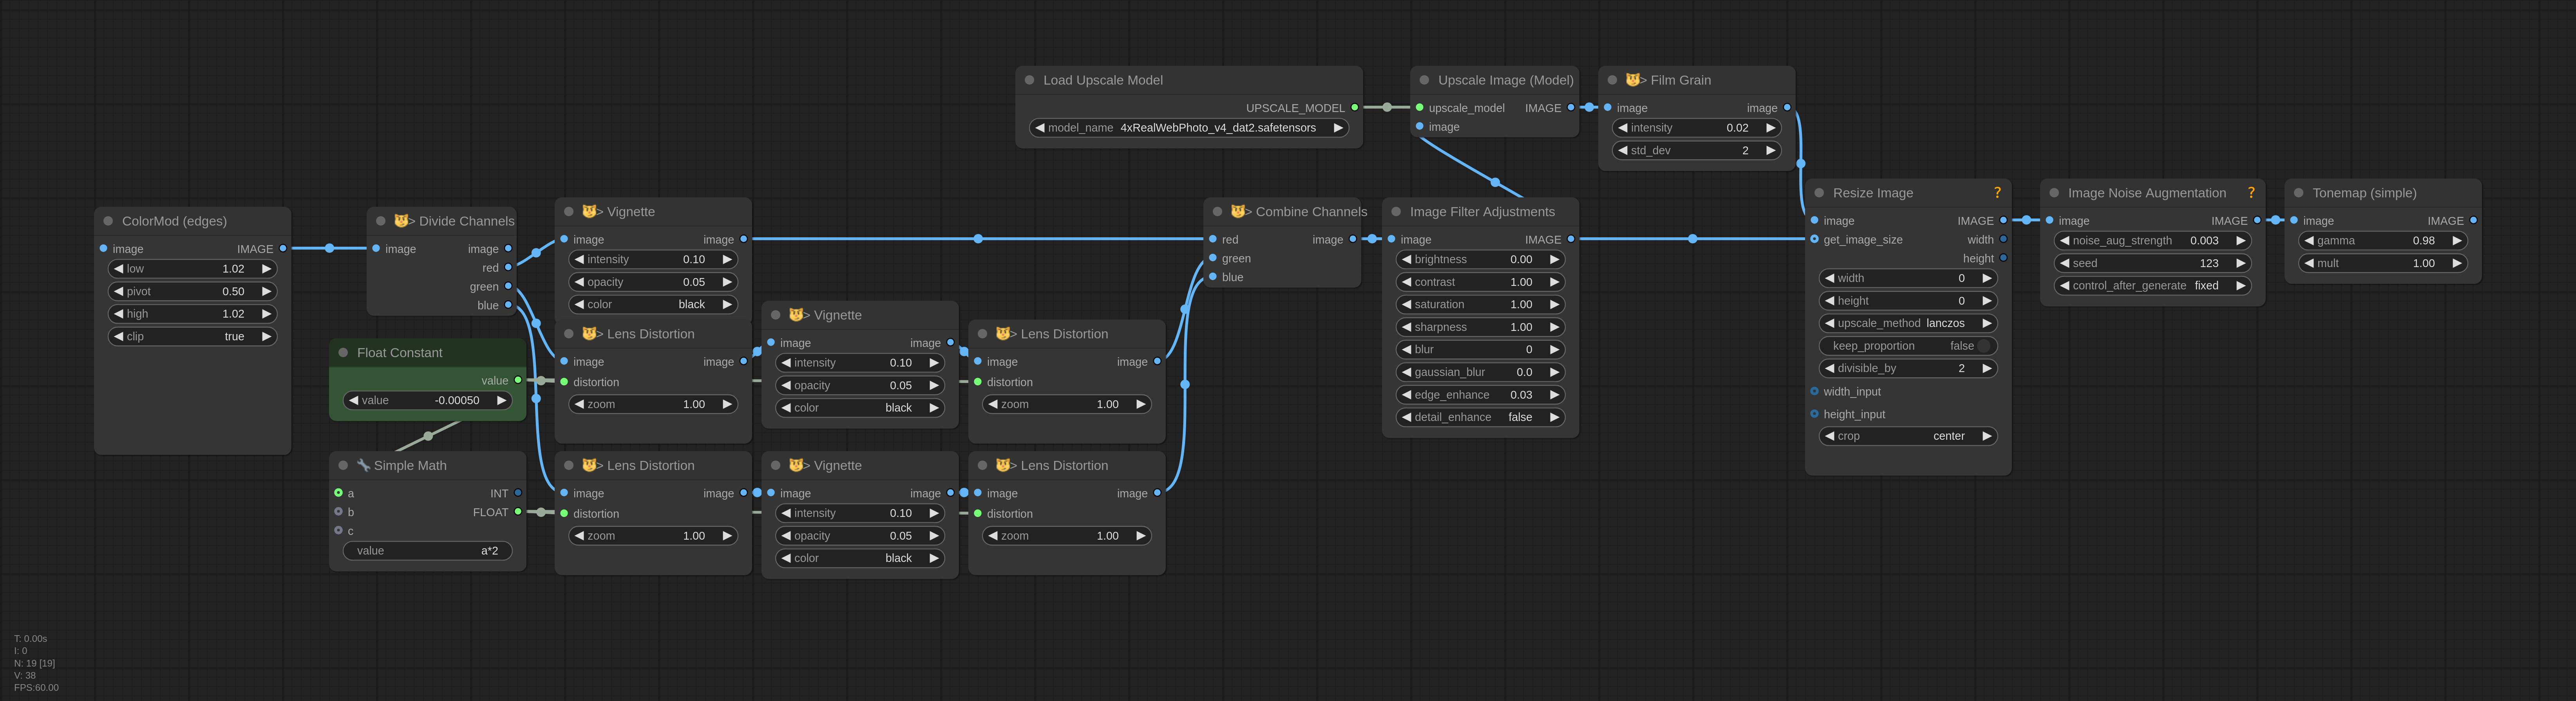
Task: Click the link midpoint between Load Upscale Model and Upscale Image
Action: click(1387, 107)
